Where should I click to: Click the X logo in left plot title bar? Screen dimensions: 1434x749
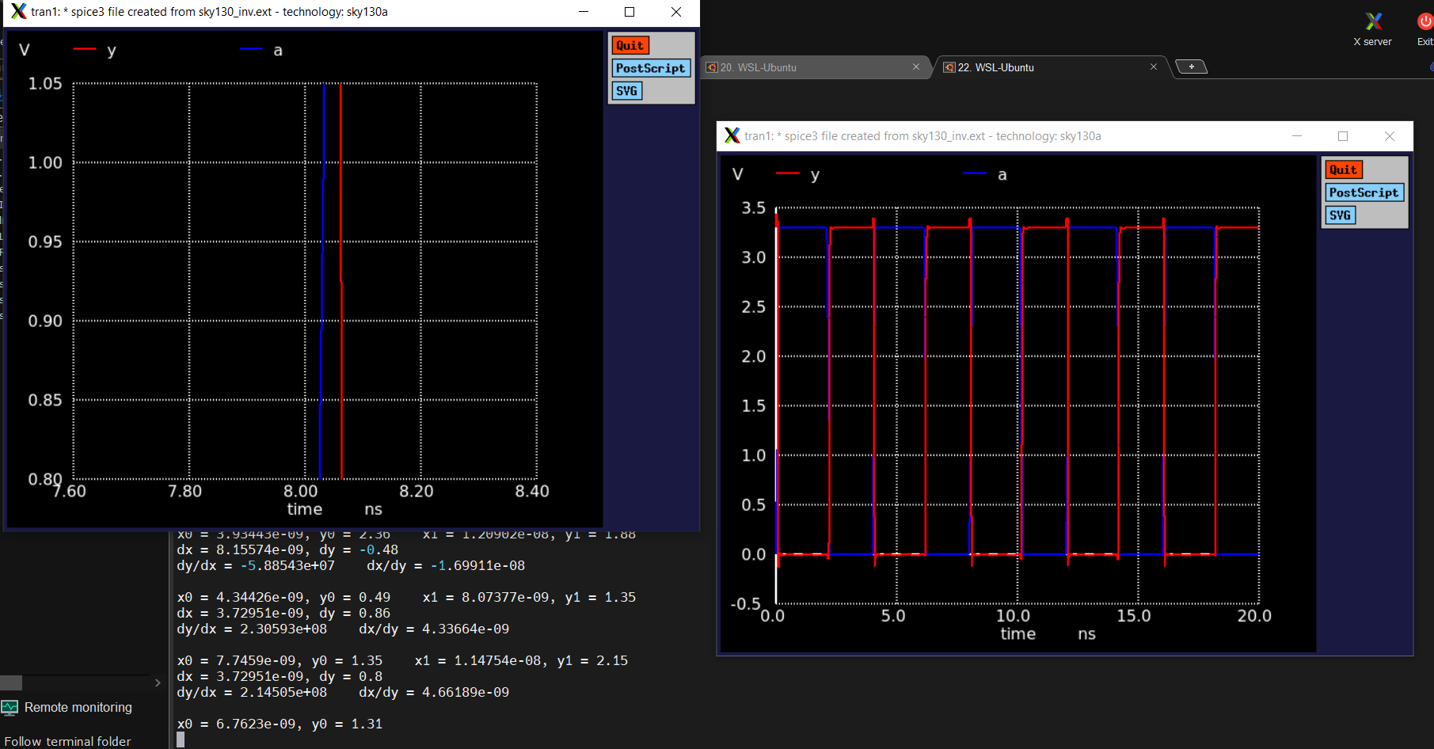pos(17,12)
